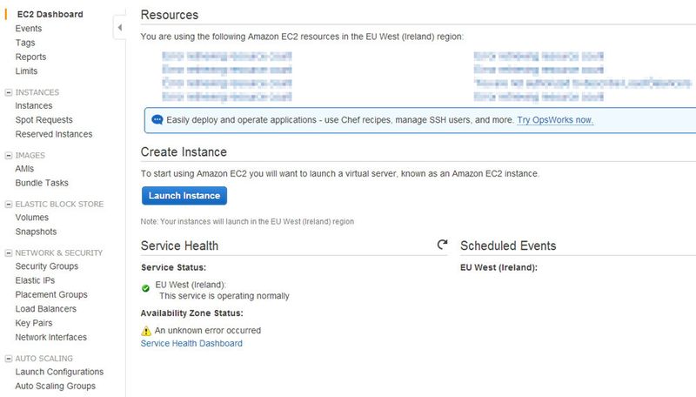The height and width of the screenshot is (397, 696).
Task: Click the Service Health heading
Action: point(179,246)
